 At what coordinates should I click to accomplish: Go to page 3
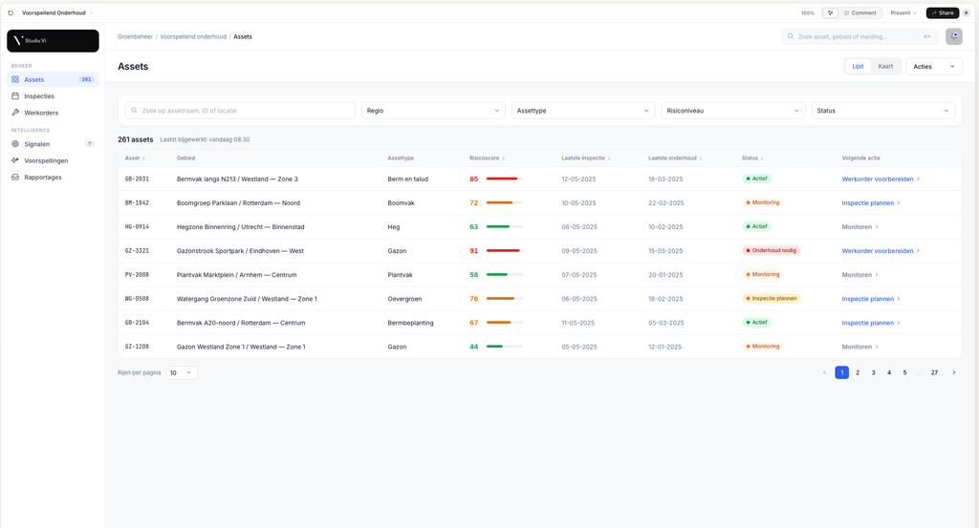873,372
